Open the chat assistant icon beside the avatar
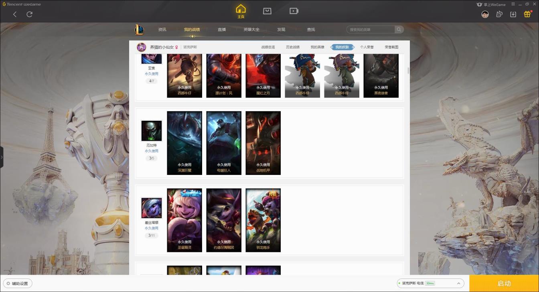 [499, 14]
